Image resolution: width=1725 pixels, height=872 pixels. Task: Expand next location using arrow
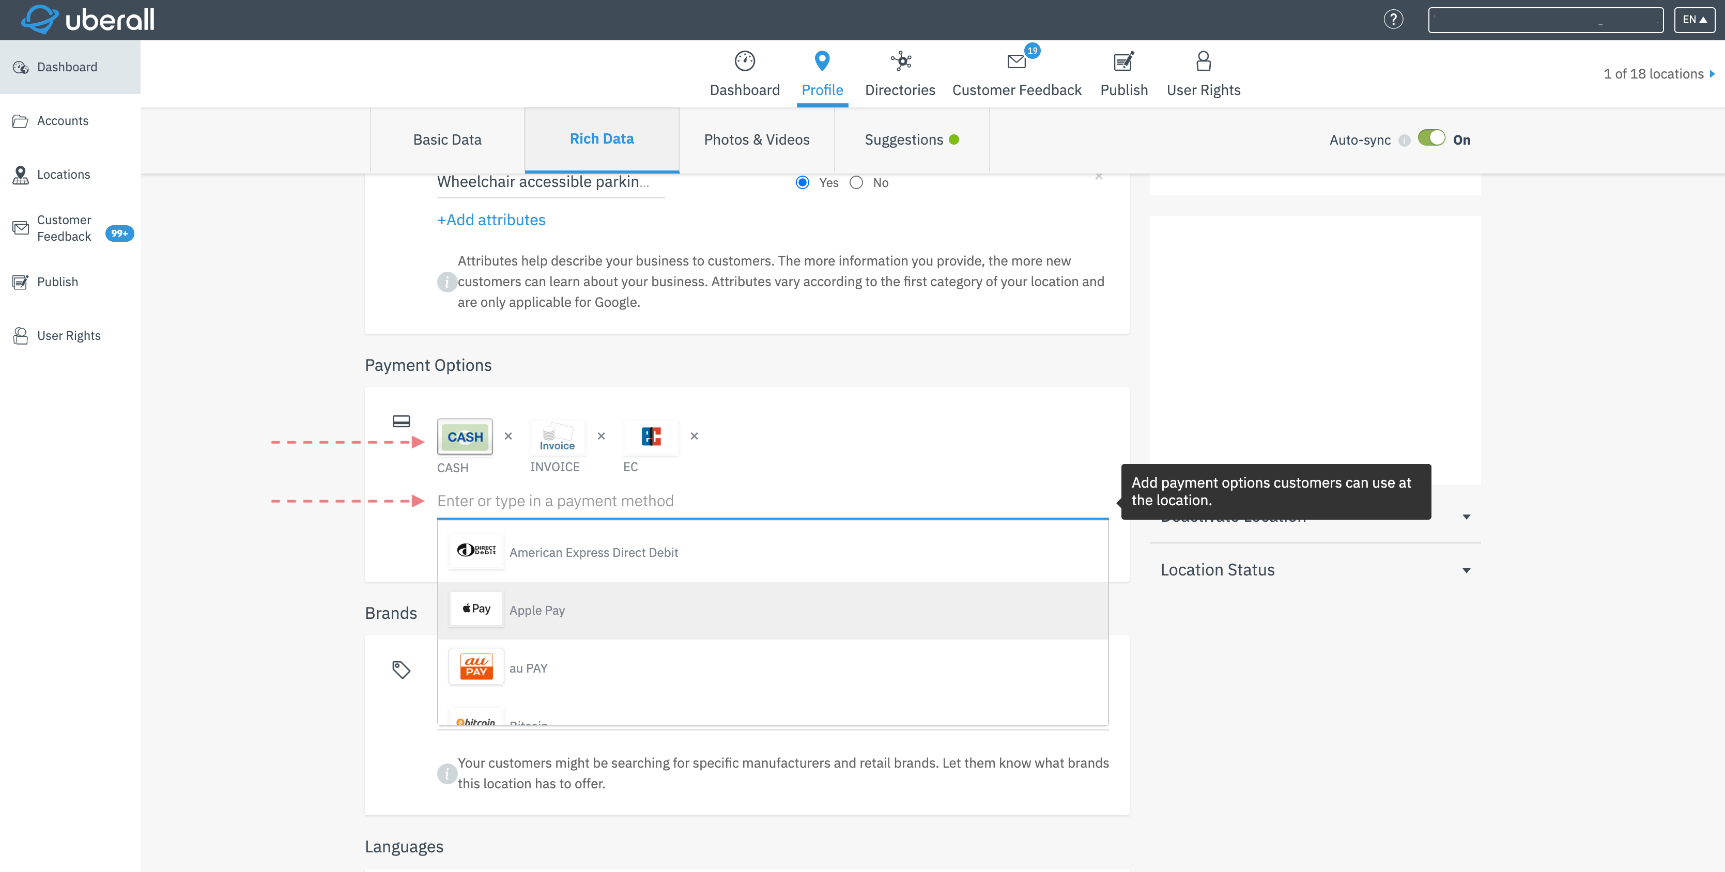(1715, 74)
